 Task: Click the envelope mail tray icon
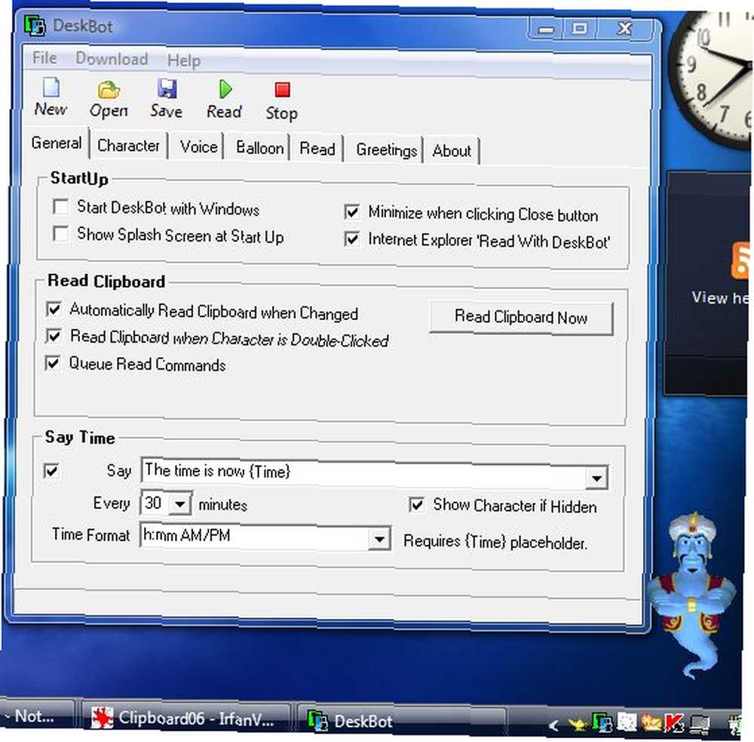tap(651, 722)
